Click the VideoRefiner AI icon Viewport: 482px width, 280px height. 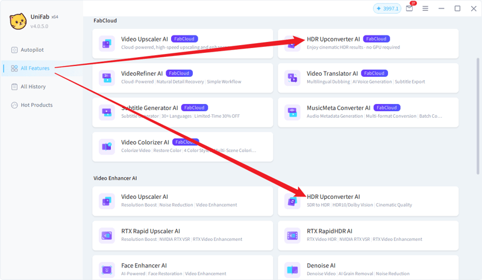[x=107, y=78]
